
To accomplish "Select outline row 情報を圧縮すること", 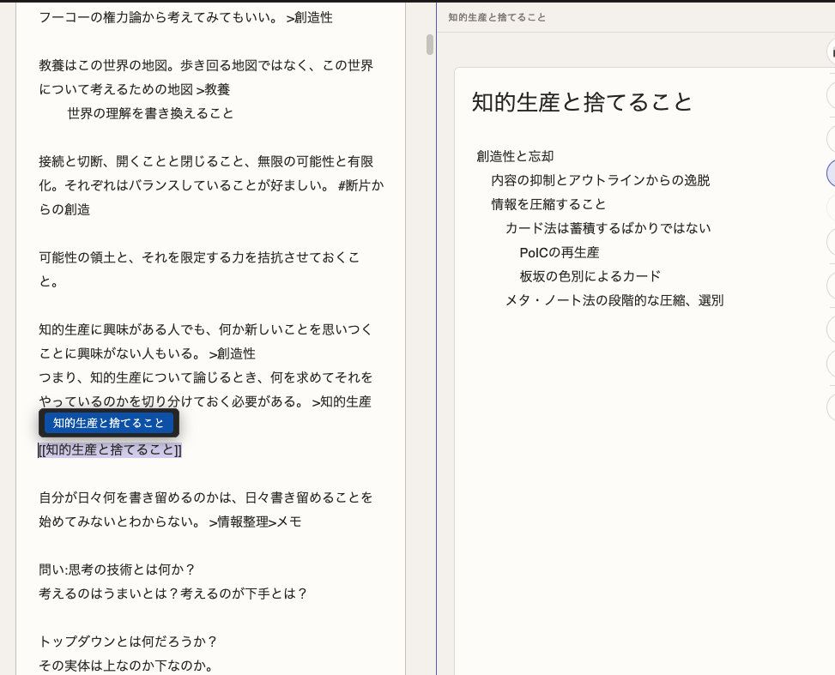I will click(x=548, y=204).
